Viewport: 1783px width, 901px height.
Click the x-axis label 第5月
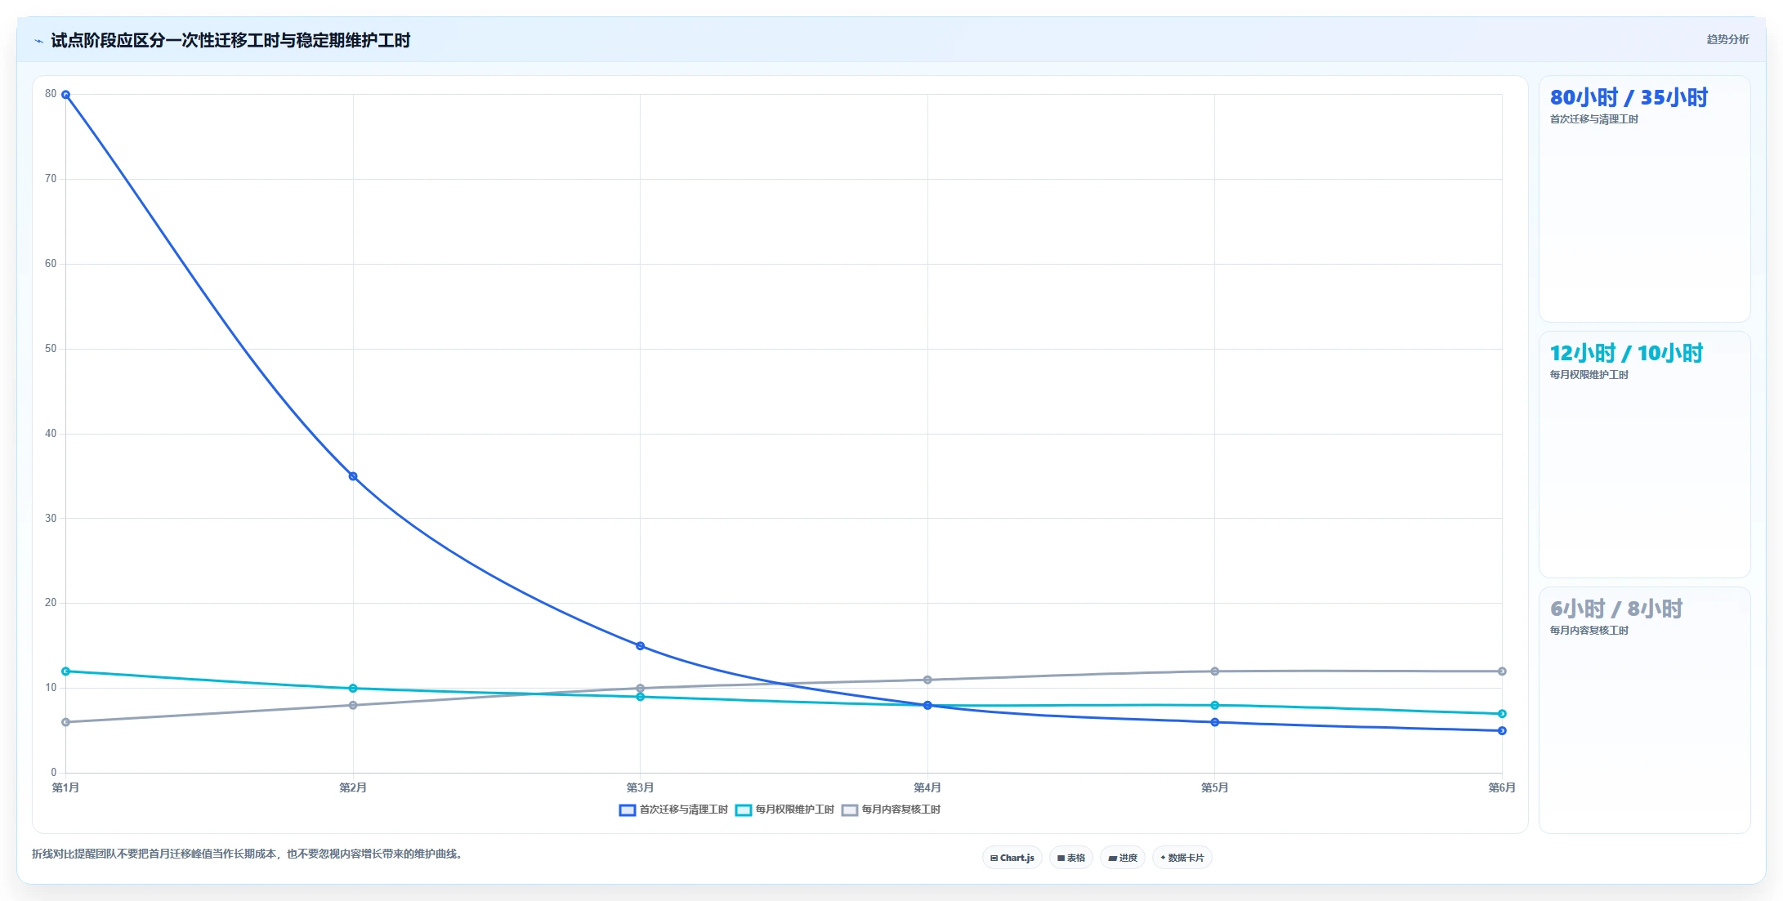pos(1215,787)
